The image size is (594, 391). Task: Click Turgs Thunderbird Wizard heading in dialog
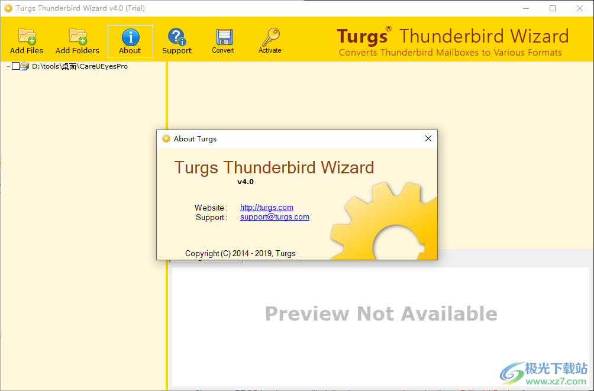point(274,167)
